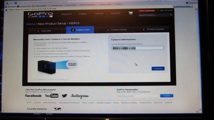Screen dimensions: 214x120
Task: Open the Support footer link
Action: [169, 102]
